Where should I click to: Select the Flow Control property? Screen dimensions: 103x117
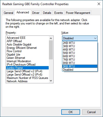(28, 51)
